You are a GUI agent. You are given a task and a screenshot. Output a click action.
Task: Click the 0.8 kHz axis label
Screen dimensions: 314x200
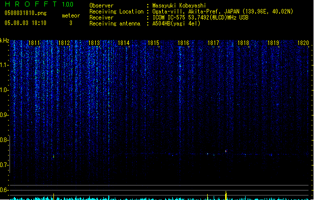pos(4,140)
